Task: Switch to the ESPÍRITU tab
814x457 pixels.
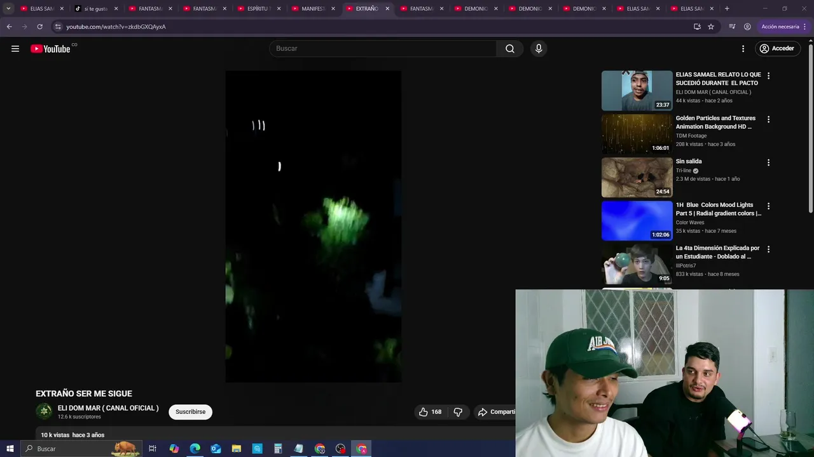Action: (x=258, y=9)
